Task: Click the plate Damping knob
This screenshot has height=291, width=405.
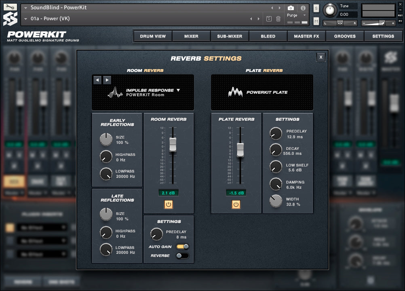Action: (x=276, y=184)
